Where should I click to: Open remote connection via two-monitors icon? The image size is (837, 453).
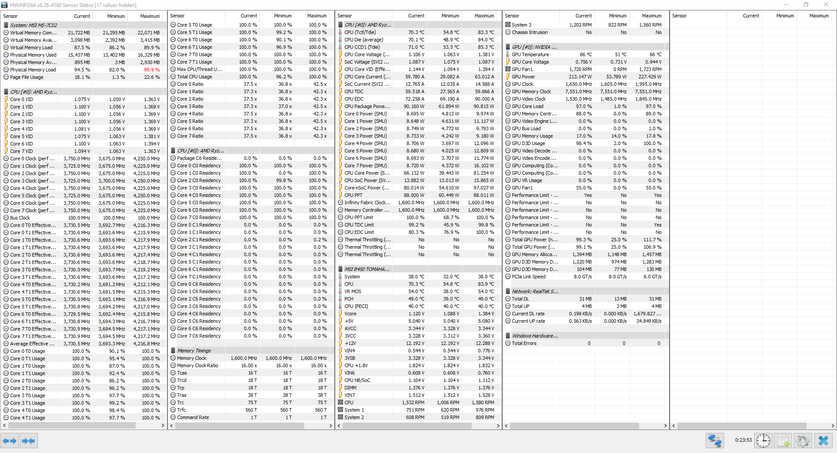tap(715, 441)
